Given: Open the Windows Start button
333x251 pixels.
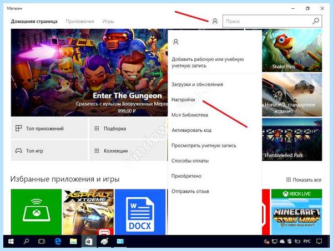Looking at the screenshot, I should click(11, 241).
